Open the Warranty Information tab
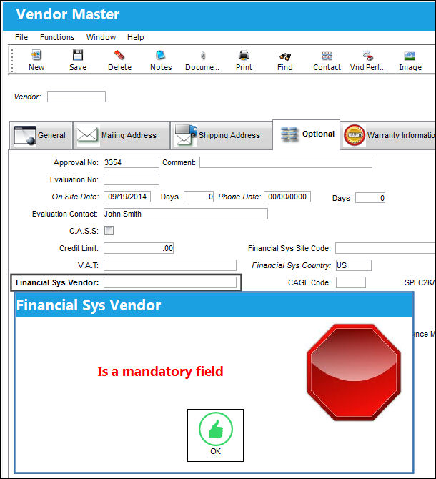The height and width of the screenshot is (479, 436). (388, 135)
